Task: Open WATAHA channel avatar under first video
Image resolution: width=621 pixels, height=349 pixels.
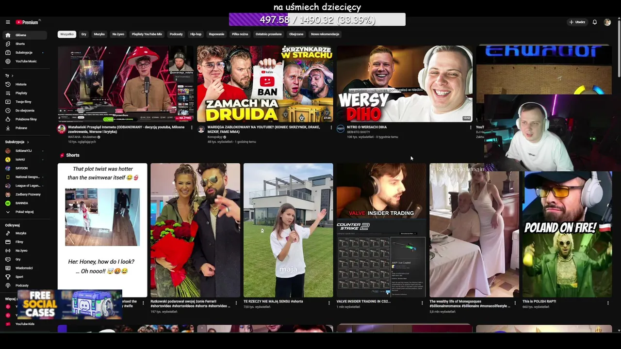Action: (x=62, y=129)
